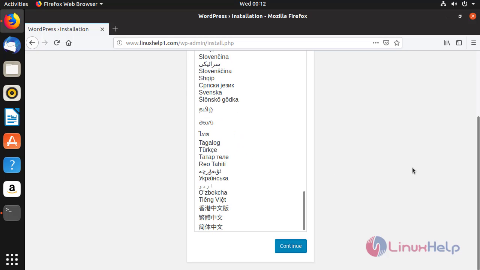Select 繁體中文 language

[211, 217]
